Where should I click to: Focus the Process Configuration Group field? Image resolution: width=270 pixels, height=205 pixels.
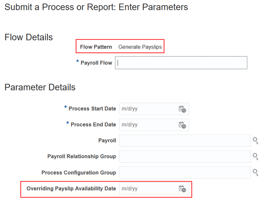[185, 173]
